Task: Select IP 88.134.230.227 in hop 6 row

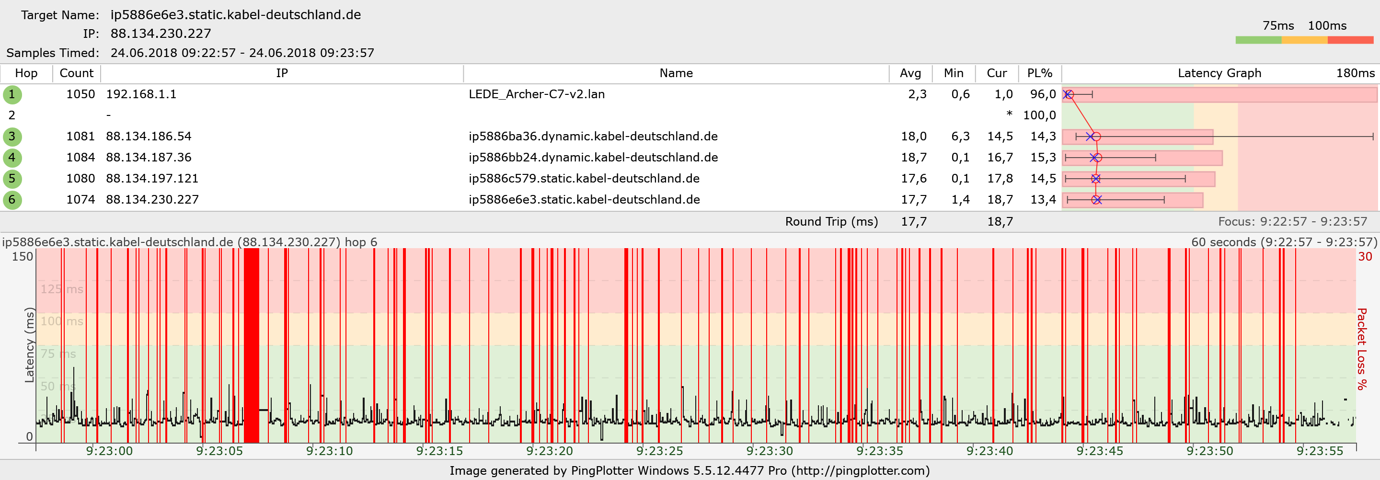Action: point(152,200)
